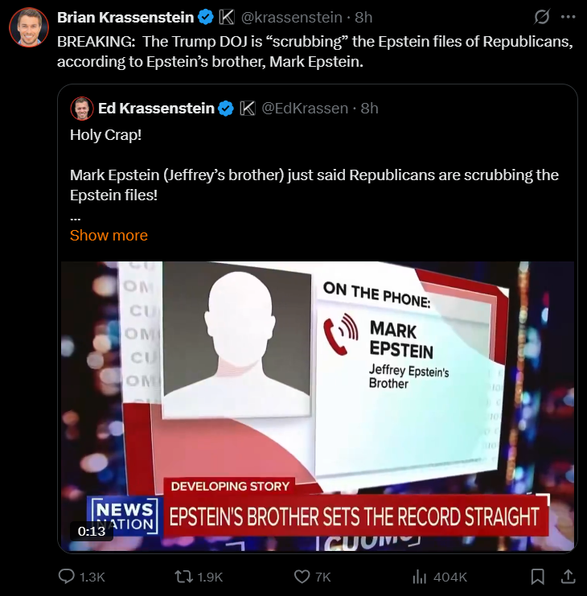Image resolution: width=587 pixels, height=596 pixels.
Task: Click Brian Krassenstein's blue verified badge
Action: [207, 18]
